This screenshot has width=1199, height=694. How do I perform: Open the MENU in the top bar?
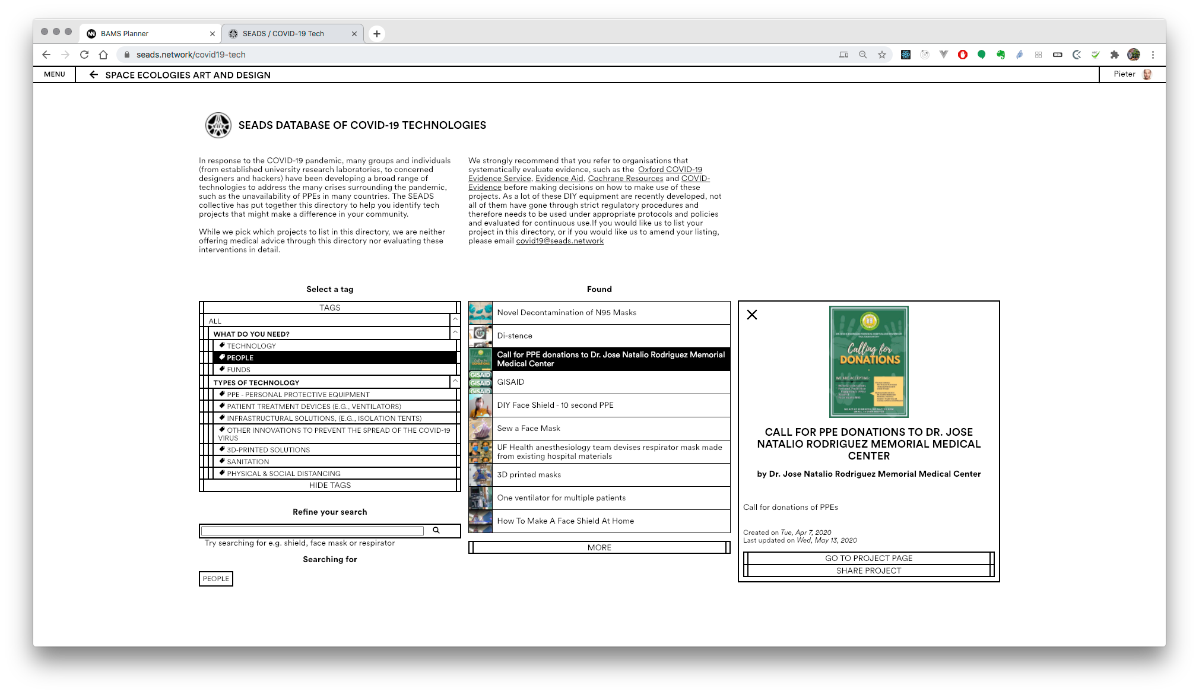click(55, 74)
